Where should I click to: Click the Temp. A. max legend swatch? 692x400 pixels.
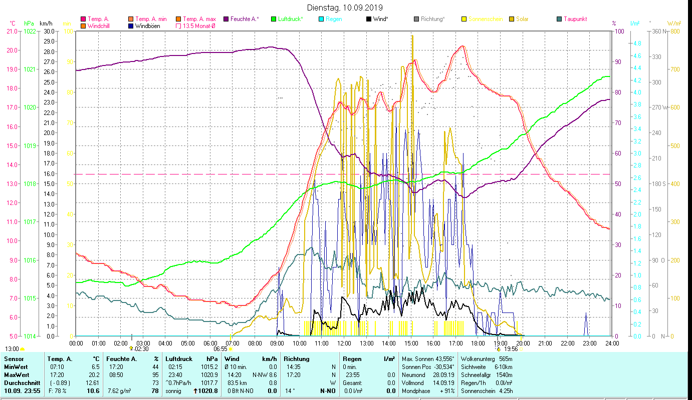click(x=178, y=19)
